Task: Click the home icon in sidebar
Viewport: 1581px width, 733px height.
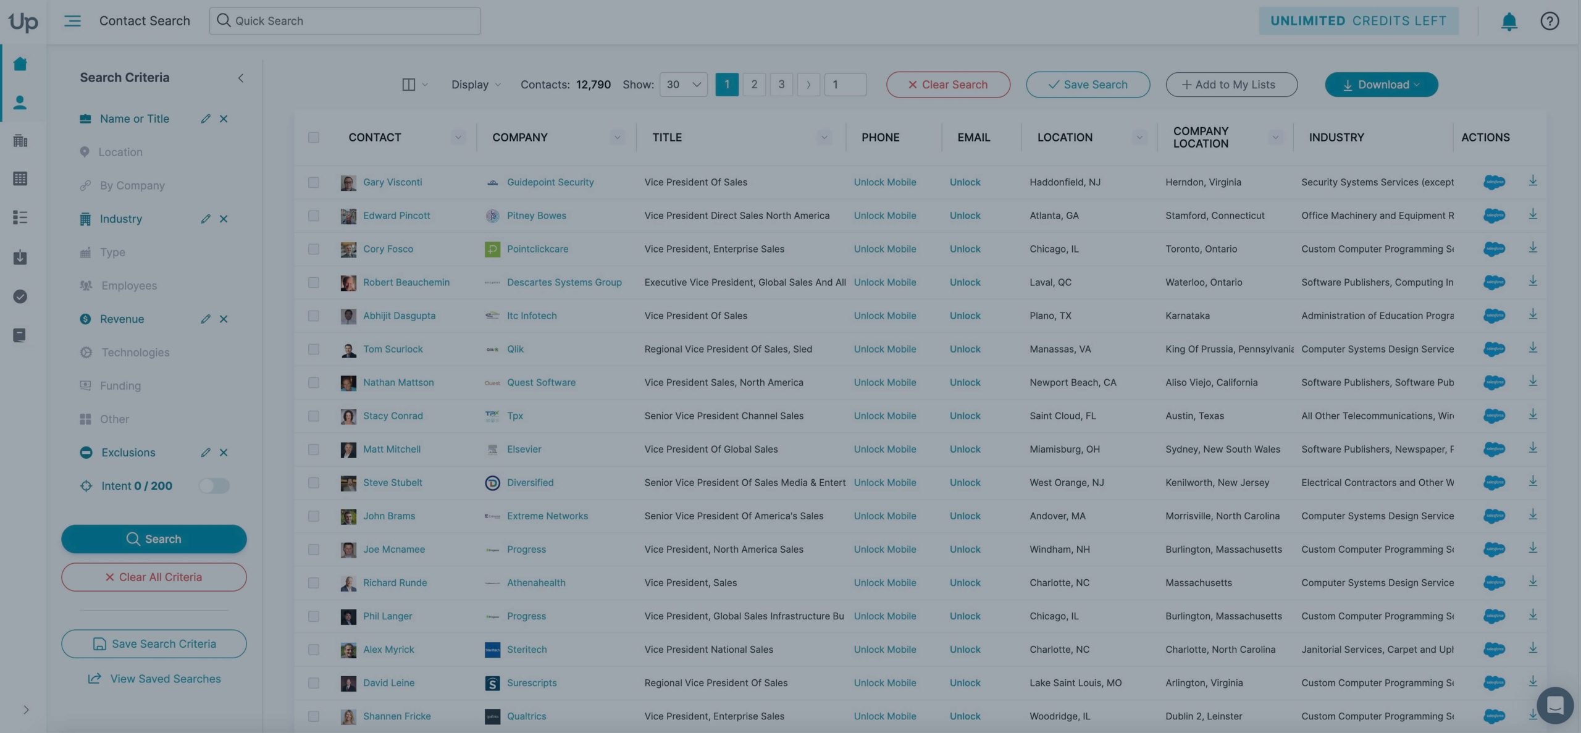Action: pyautogui.click(x=20, y=64)
